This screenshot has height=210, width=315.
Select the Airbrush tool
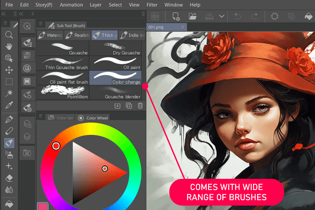pos(9,155)
